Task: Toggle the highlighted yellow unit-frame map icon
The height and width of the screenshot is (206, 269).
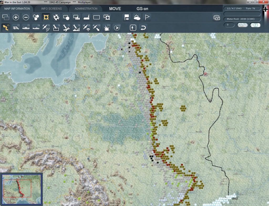Action: coord(46,17)
